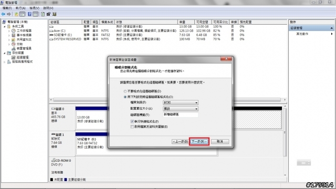Screen dimensions: 336x189
Task: Click the Properties toolbar icon
Action: click(48, 14)
